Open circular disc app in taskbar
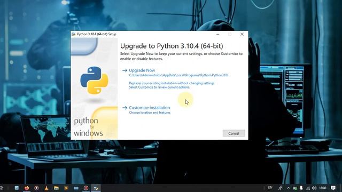This screenshot has width=342, height=192. [36, 188]
